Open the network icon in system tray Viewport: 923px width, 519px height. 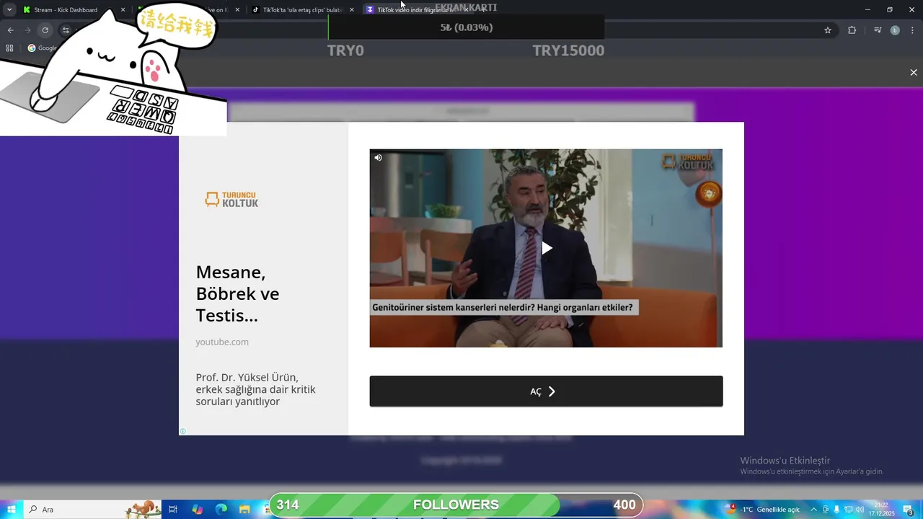click(x=848, y=510)
